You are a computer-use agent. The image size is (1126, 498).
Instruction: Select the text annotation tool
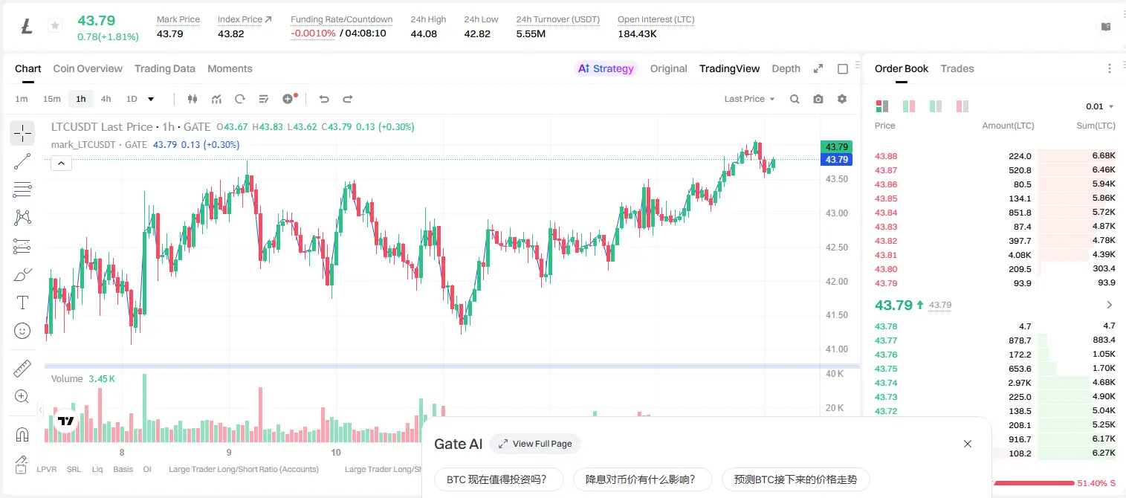click(x=22, y=303)
